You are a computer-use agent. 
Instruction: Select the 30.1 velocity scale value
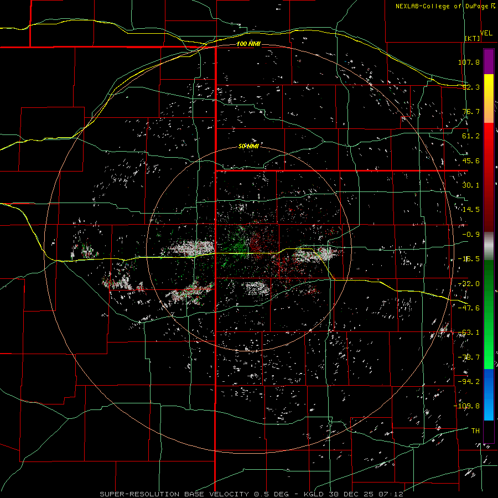tap(471, 185)
